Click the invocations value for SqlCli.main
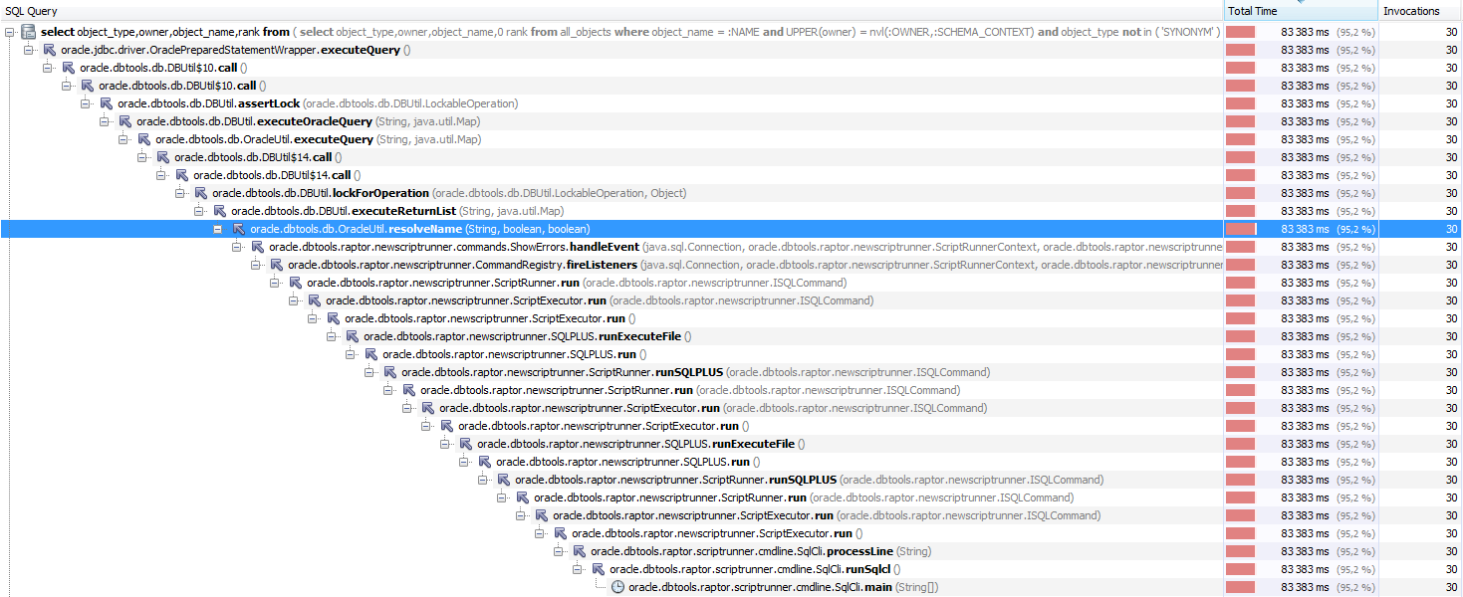 [1450, 587]
